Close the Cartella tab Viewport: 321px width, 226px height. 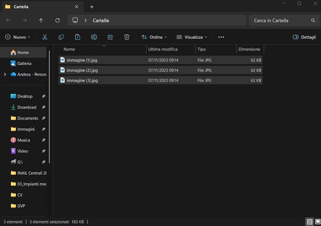pyautogui.click(x=76, y=7)
